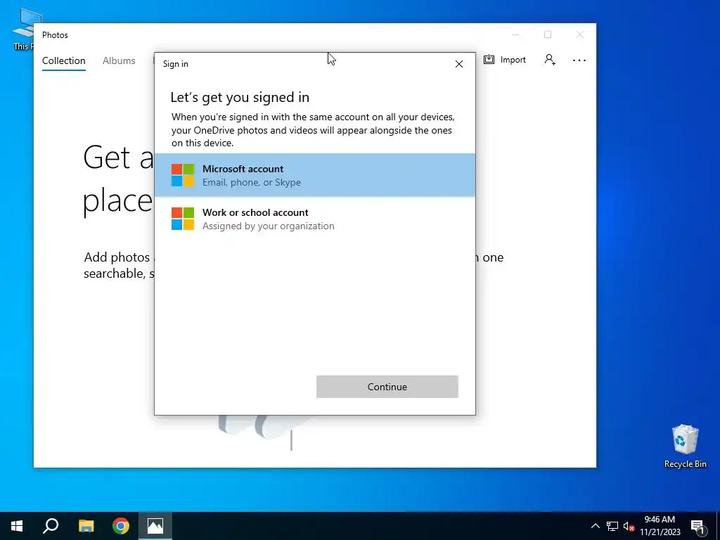The image size is (720, 540).
Task: Maximize the Photos window
Action: coord(548,35)
